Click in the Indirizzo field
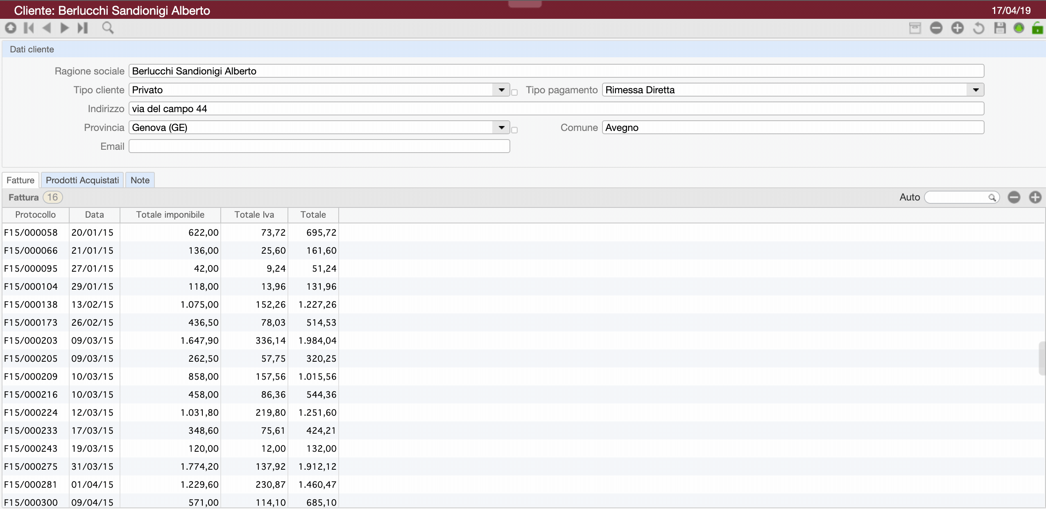This screenshot has width=1046, height=509. tap(556, 109)
